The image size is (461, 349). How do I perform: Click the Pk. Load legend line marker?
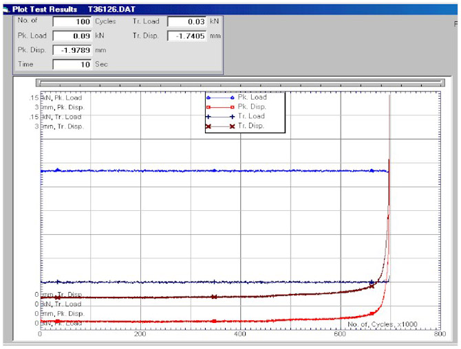pos(220,98)
